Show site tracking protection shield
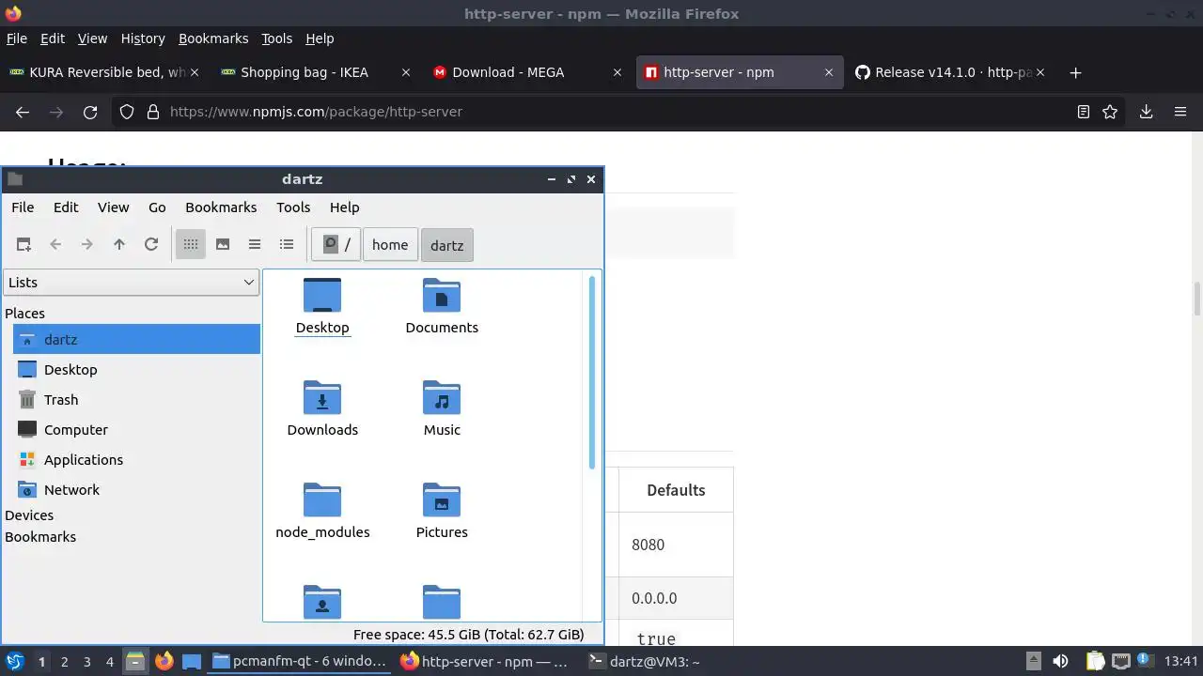The height and width of the screenshot is (676, 1203). (x=128, y=112)
